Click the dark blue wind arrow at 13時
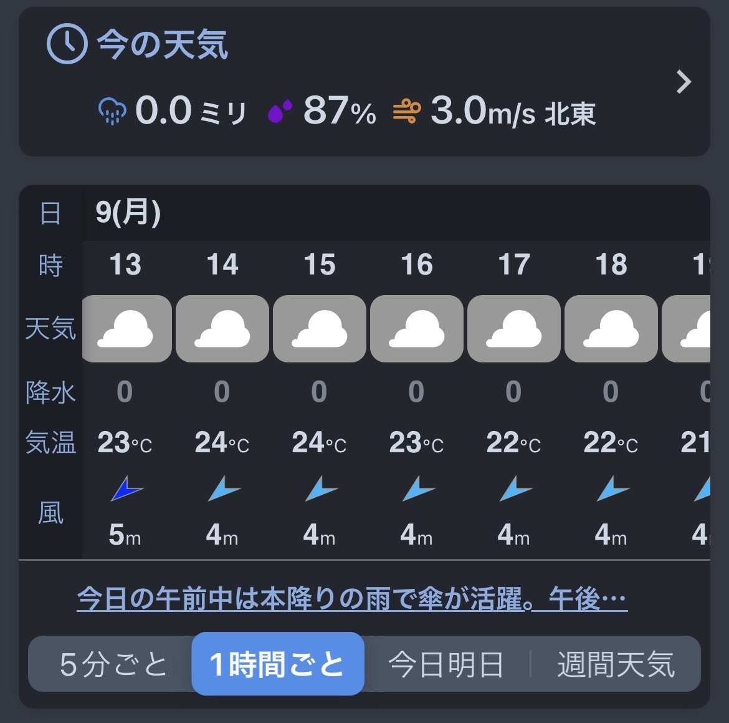This screenshot has width=729, height=723. (126, 488)
